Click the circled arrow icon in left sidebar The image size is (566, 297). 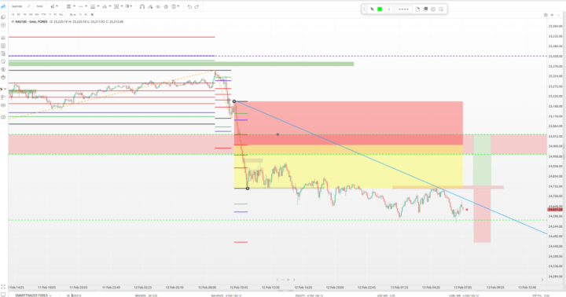3,25
